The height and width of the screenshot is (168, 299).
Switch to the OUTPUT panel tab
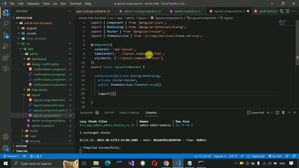(x=109, y=113)
